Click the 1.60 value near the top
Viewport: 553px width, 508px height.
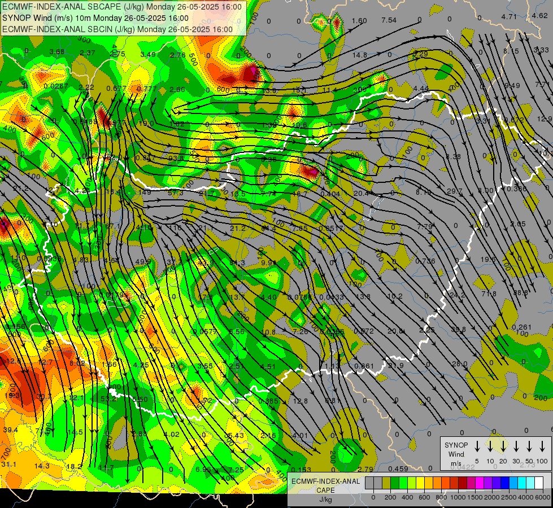359,21
